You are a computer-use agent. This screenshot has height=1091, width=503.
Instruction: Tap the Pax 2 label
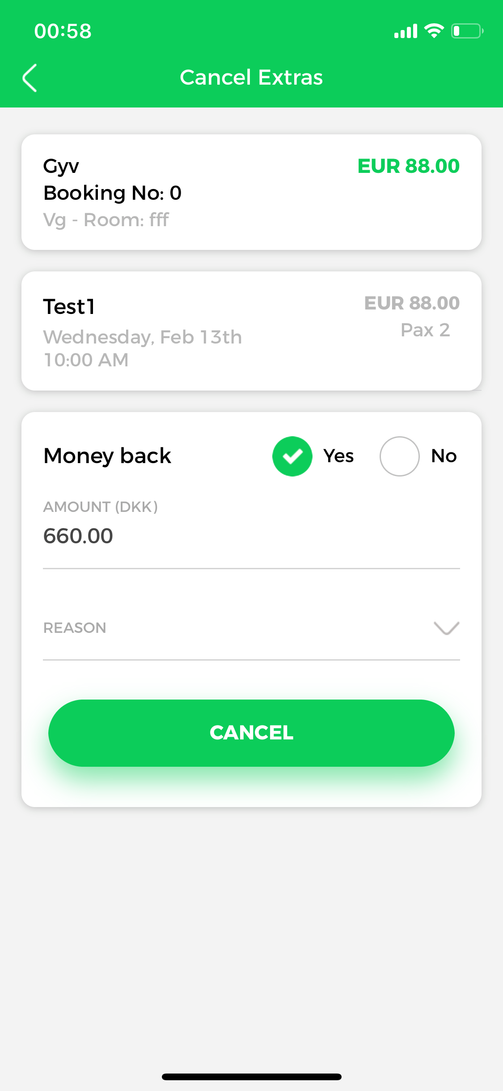coord(425,330)
